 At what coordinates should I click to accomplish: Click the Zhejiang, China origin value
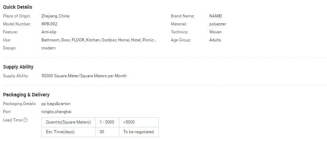(55, 16)
